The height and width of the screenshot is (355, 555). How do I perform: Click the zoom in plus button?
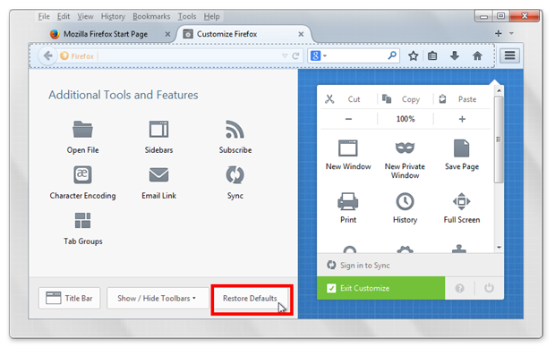click(x=462, y=119)
